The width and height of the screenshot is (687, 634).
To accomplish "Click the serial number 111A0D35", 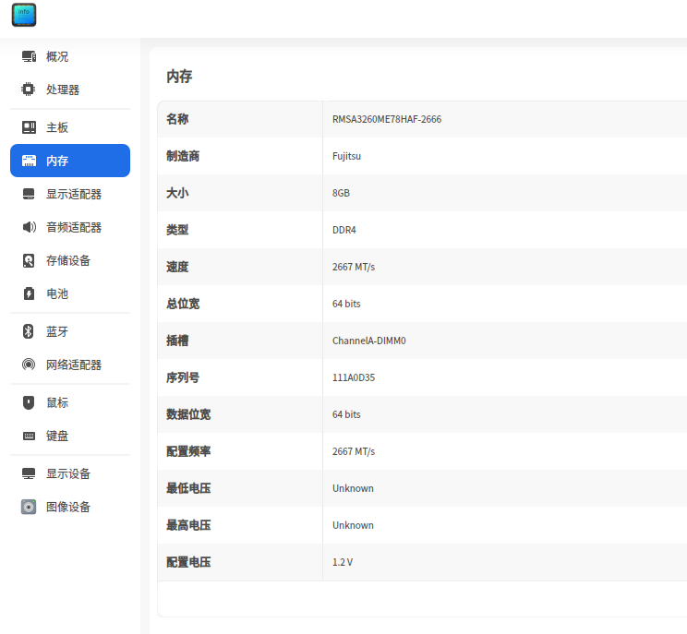I will pos(354,377).
